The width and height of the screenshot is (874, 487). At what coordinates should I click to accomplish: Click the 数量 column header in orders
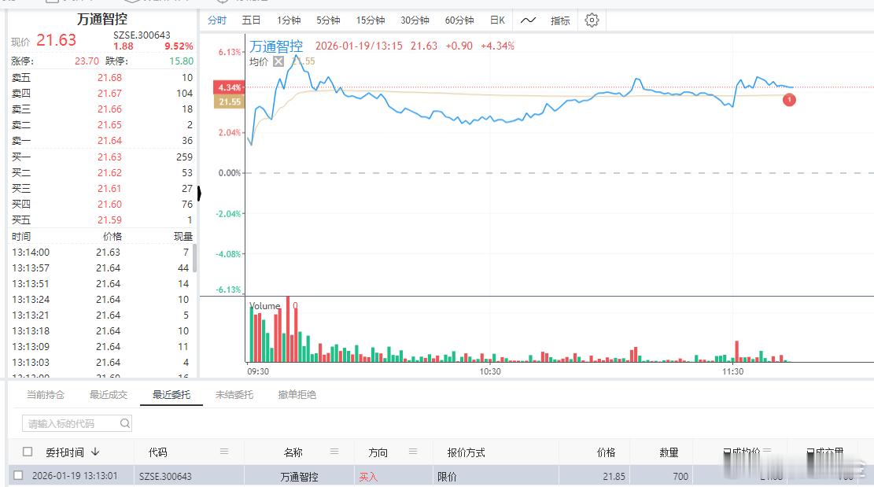point(669,452)
